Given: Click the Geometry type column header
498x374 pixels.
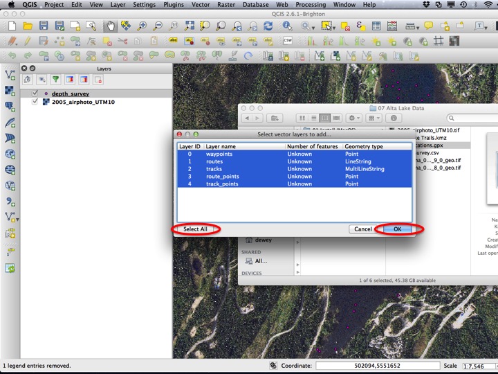Looking at the screenshot, I should pos(378,146).
